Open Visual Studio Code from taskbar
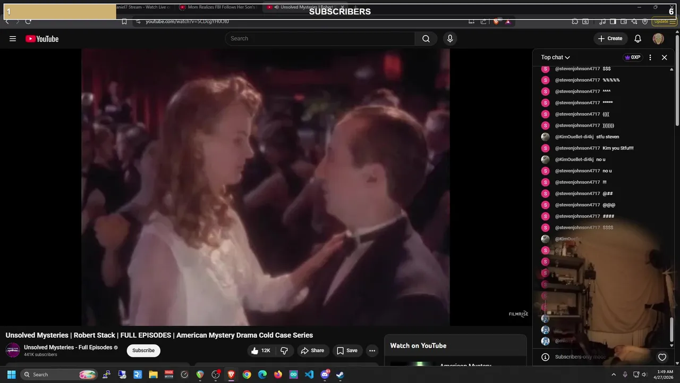This screenshot has width=680, height=383. [309, 374]
